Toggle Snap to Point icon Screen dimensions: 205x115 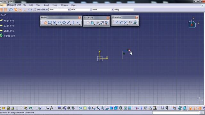[x=6, y=10]
